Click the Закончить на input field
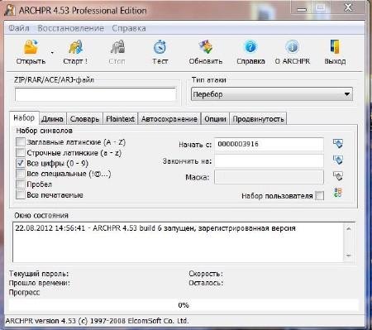 [x=269, y=160]
